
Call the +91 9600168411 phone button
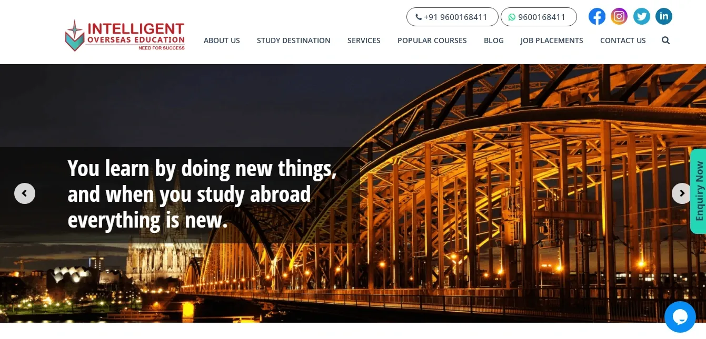[x=452, y=17]
